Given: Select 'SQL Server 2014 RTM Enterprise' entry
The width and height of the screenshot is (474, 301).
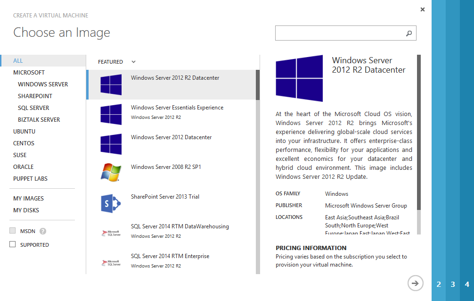Looking at the screenshot, I should pos(171,261).
